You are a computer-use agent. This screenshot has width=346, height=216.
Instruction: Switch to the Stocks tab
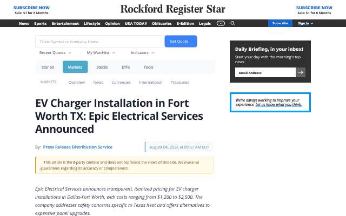[102, 67]
